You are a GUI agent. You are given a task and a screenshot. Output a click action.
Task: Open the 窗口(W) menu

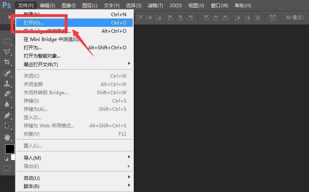(219, 5)
